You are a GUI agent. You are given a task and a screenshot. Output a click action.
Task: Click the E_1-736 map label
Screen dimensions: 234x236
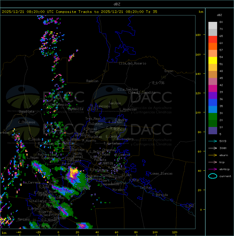tap(158, 83)
